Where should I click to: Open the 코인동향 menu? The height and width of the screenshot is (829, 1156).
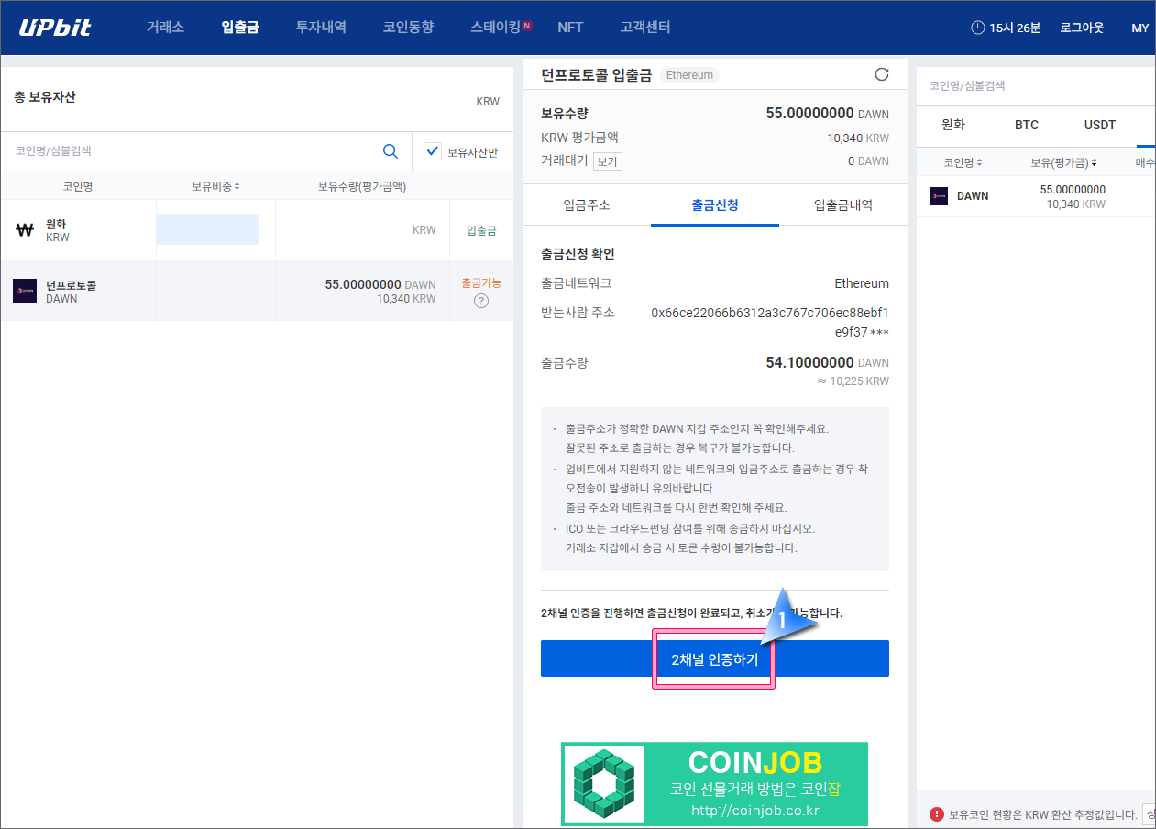[x=408, y=28]
